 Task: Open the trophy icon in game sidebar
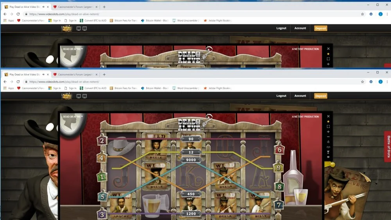point(328,152)
